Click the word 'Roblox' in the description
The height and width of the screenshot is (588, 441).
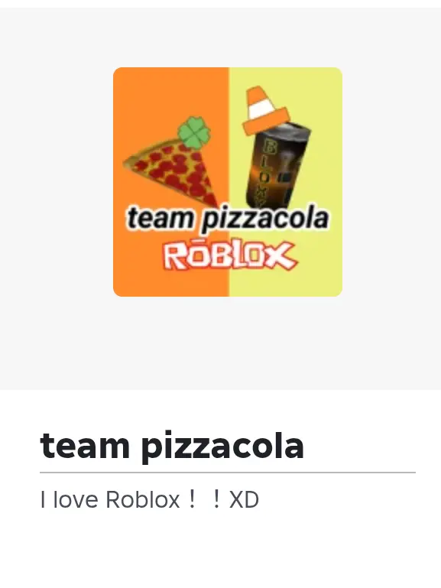pyautogui.click(x=143, y=500)
